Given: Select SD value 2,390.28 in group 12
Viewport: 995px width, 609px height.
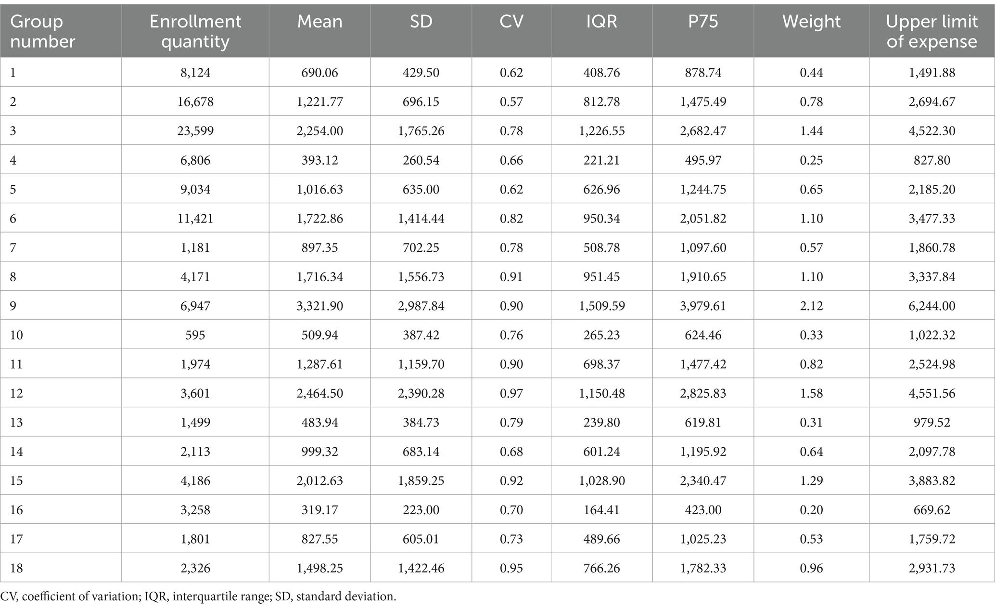Looking at the screenshot, I should pos(421,393).
